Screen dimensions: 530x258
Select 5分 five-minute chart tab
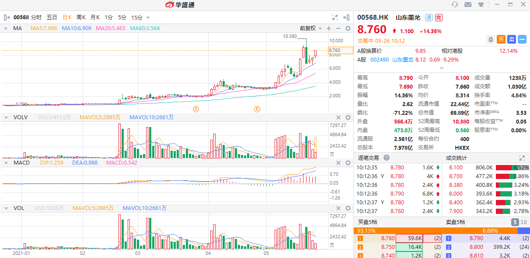(122, 17)
